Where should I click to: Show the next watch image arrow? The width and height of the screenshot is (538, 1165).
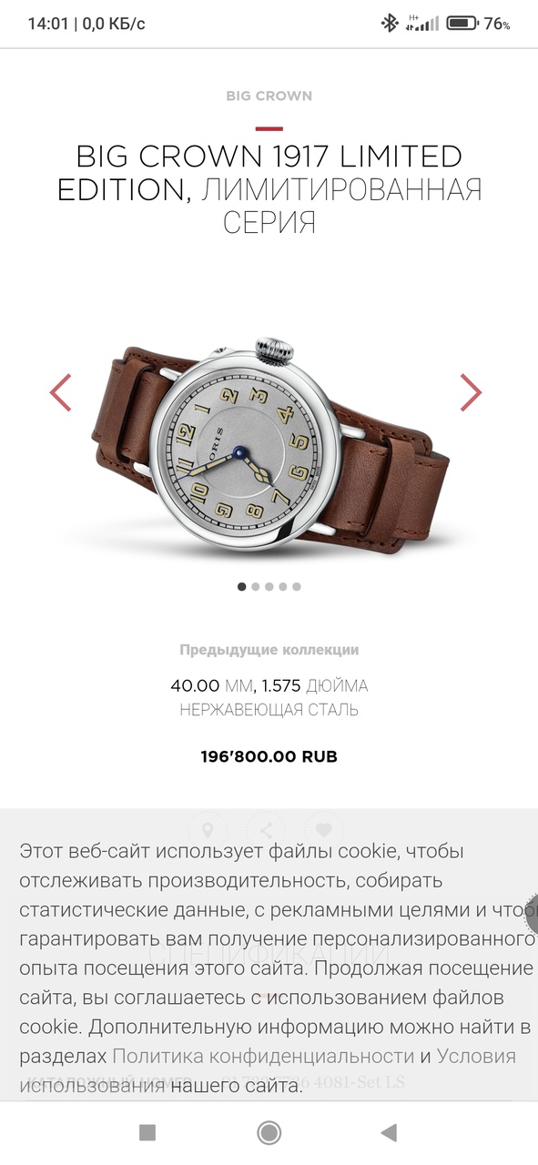[471, 392]
